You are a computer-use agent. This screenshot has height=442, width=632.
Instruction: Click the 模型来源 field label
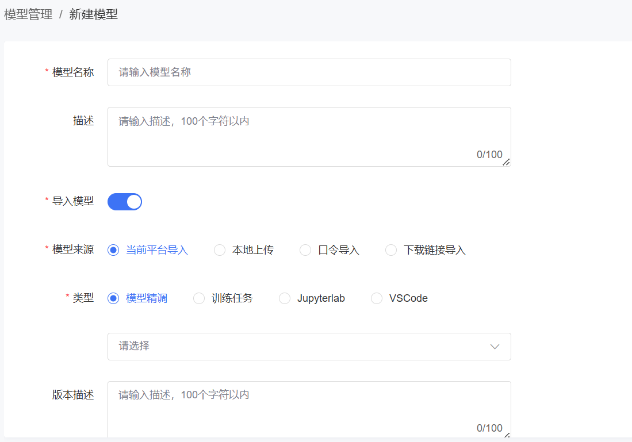72,250
